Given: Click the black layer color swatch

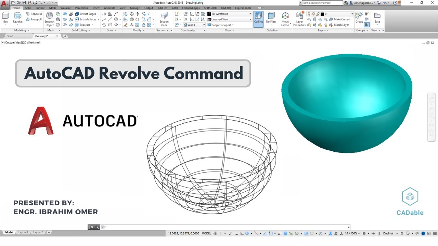Looking at the screenshot, I should pos(322,14).
